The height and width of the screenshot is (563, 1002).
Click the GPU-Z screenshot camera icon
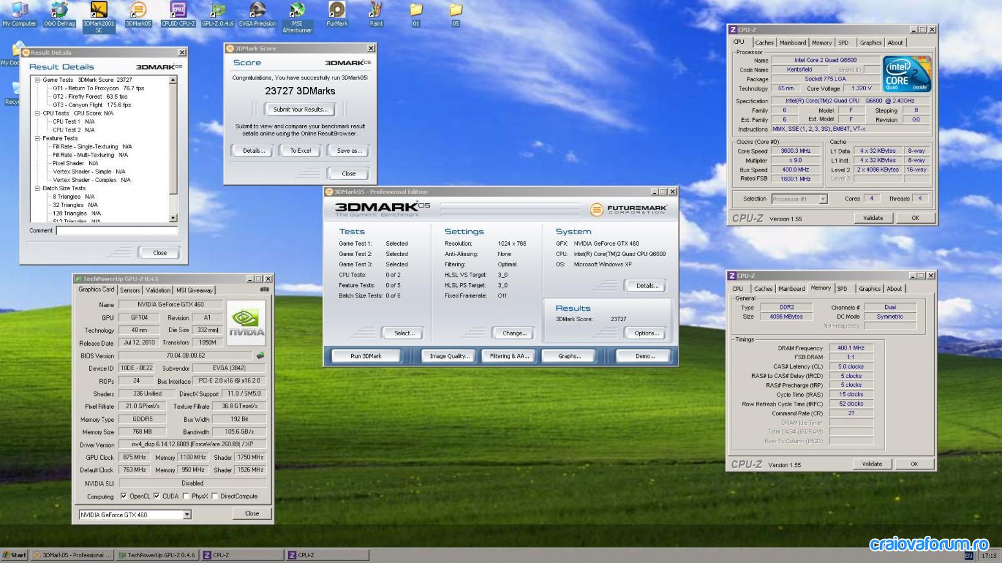coord(264,290)
